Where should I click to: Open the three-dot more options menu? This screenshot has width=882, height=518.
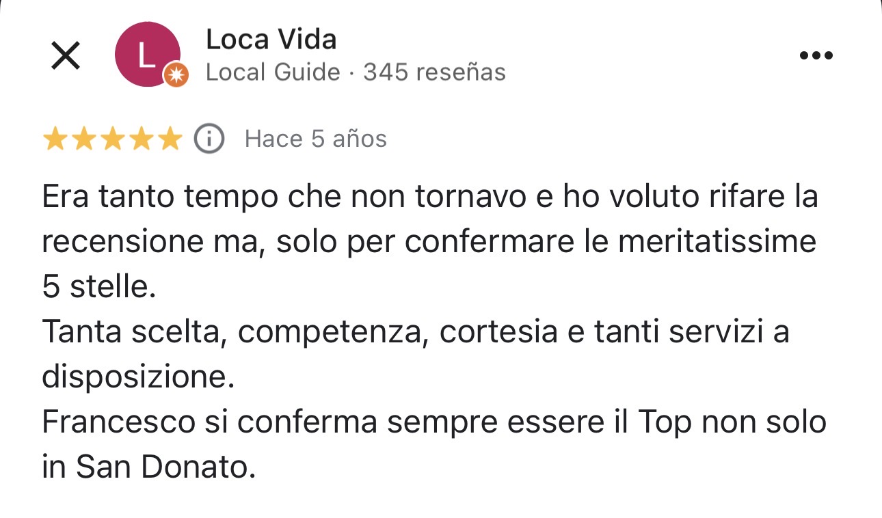pos(816,55)
